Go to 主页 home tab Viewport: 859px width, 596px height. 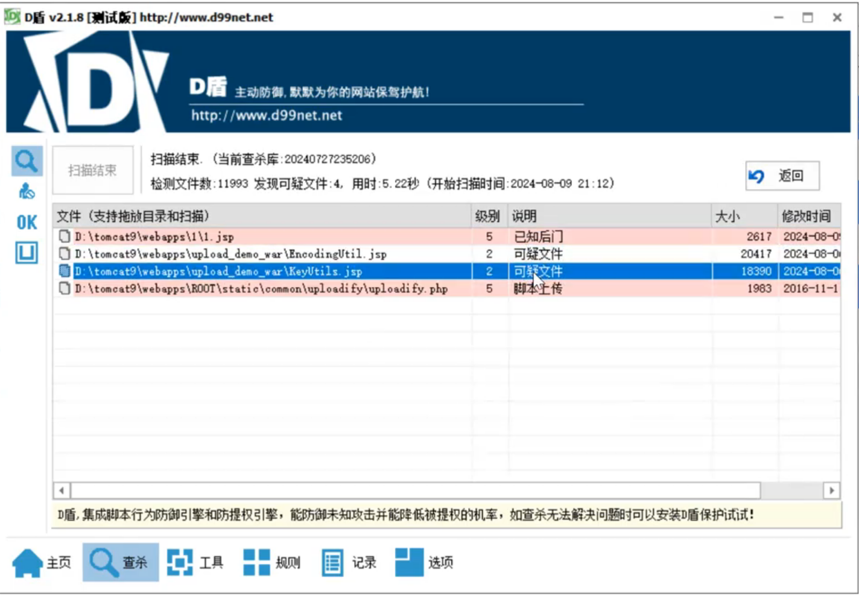(42, 562)
